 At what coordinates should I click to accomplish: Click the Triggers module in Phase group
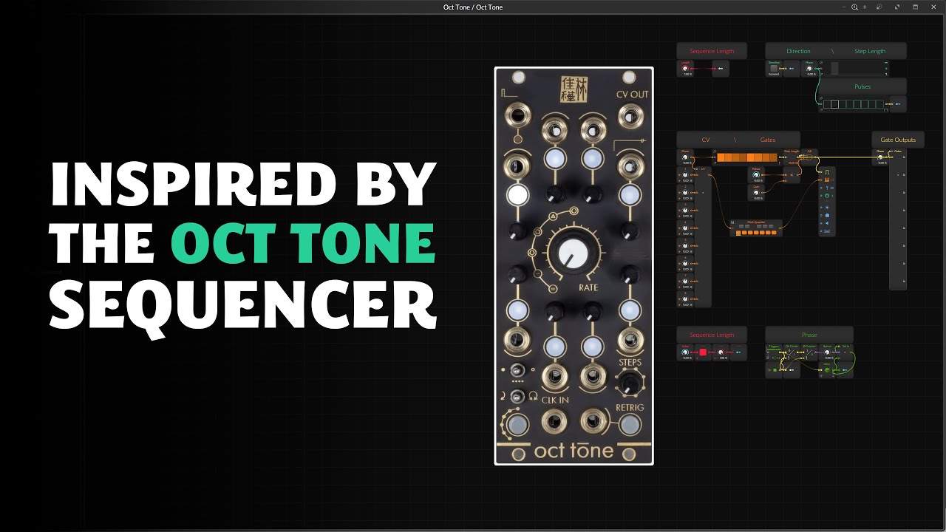[x=774, y=352]
